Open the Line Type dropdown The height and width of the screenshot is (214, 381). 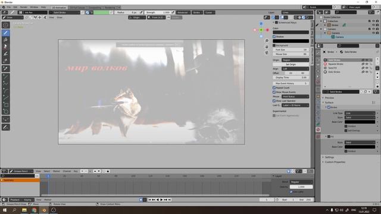pos(360,113)
